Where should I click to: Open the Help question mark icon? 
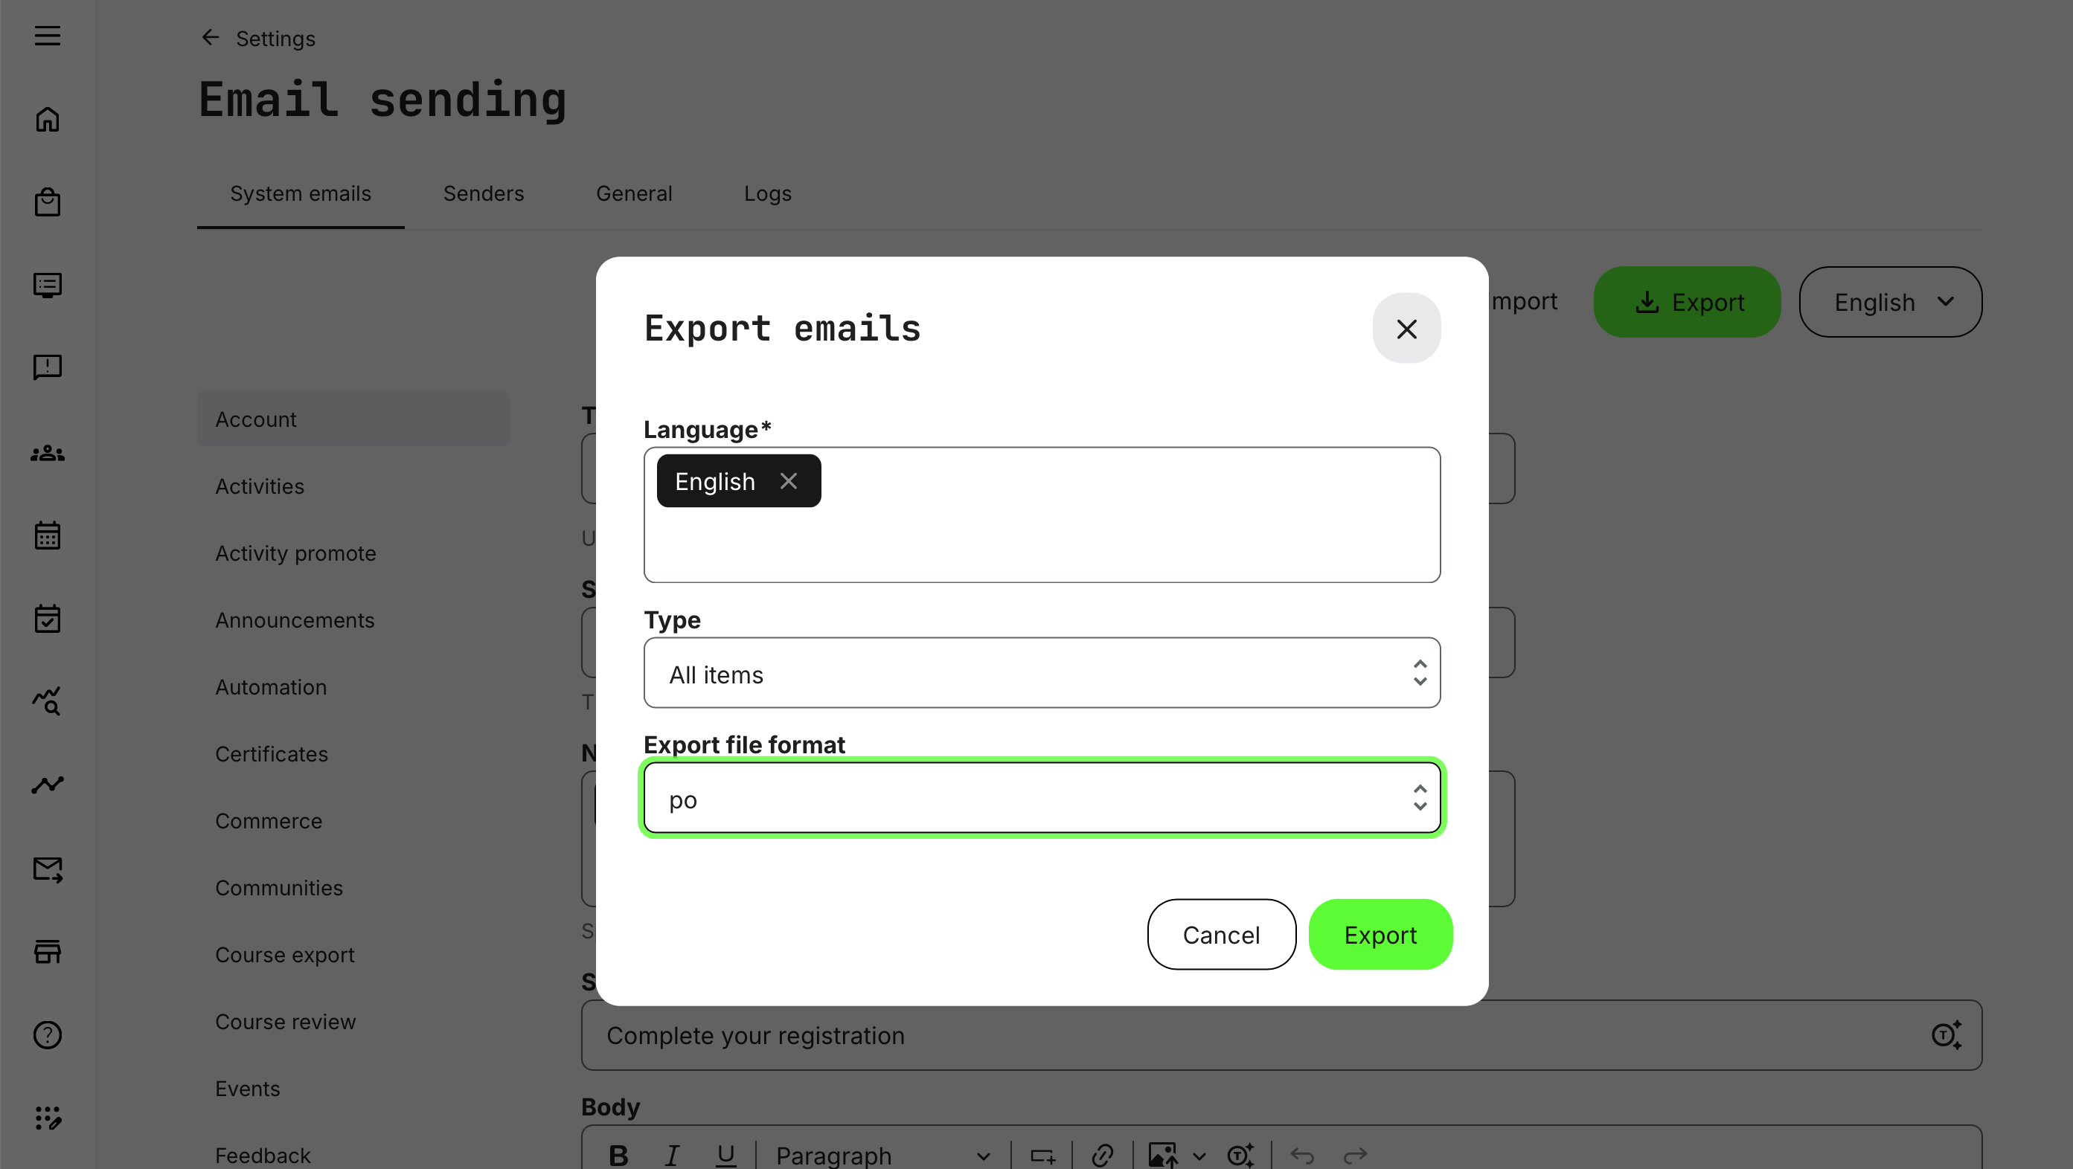coord(47,1036)
